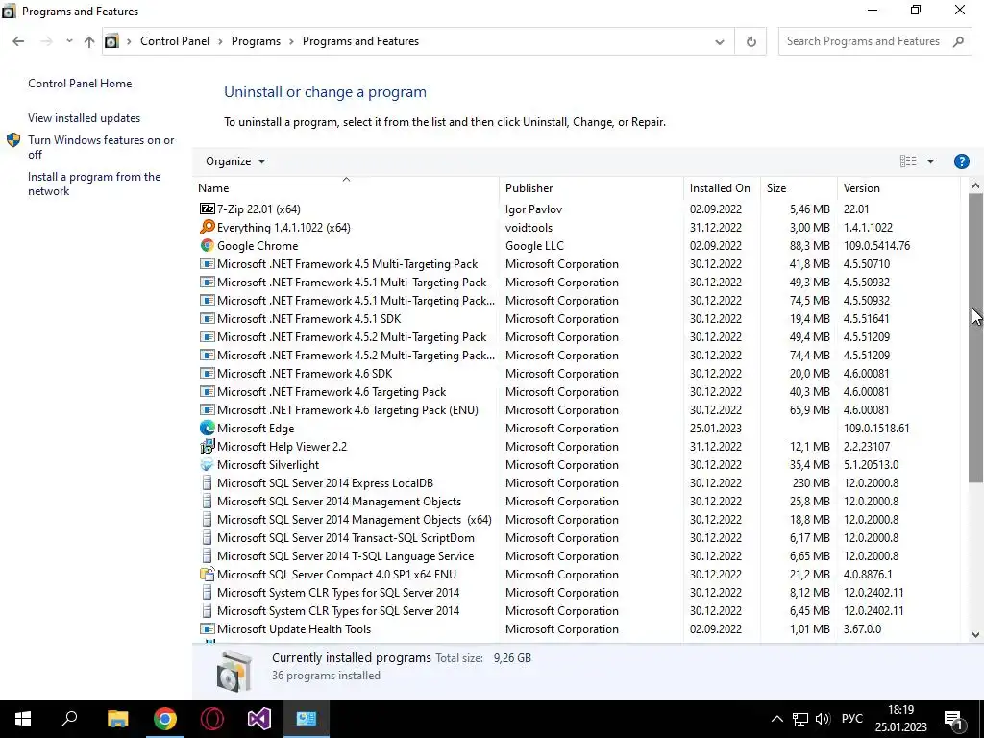Expand the view options dropdown arrow
The image size is (984, 738).
(x=930, y=161)
